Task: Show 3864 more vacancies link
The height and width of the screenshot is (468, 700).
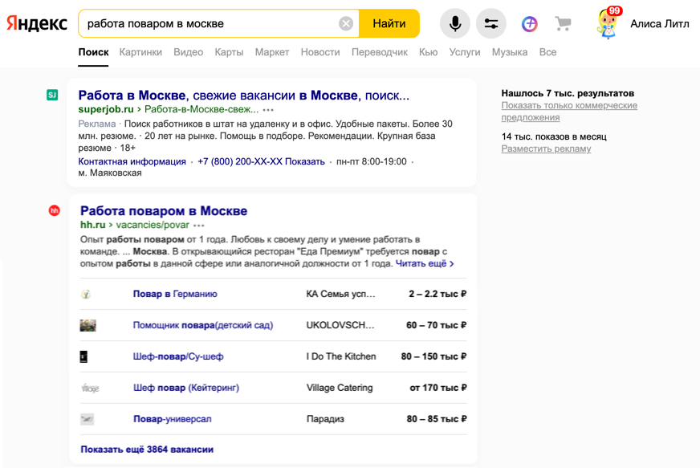Action: point(147,450)
